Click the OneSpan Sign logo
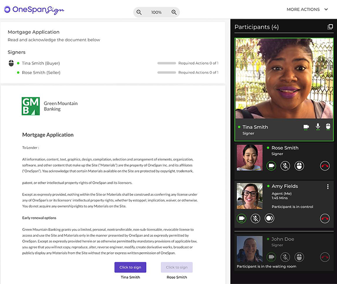Image resolution: width=337 pixels, height=284 pixels. click(x=34, y=10)
